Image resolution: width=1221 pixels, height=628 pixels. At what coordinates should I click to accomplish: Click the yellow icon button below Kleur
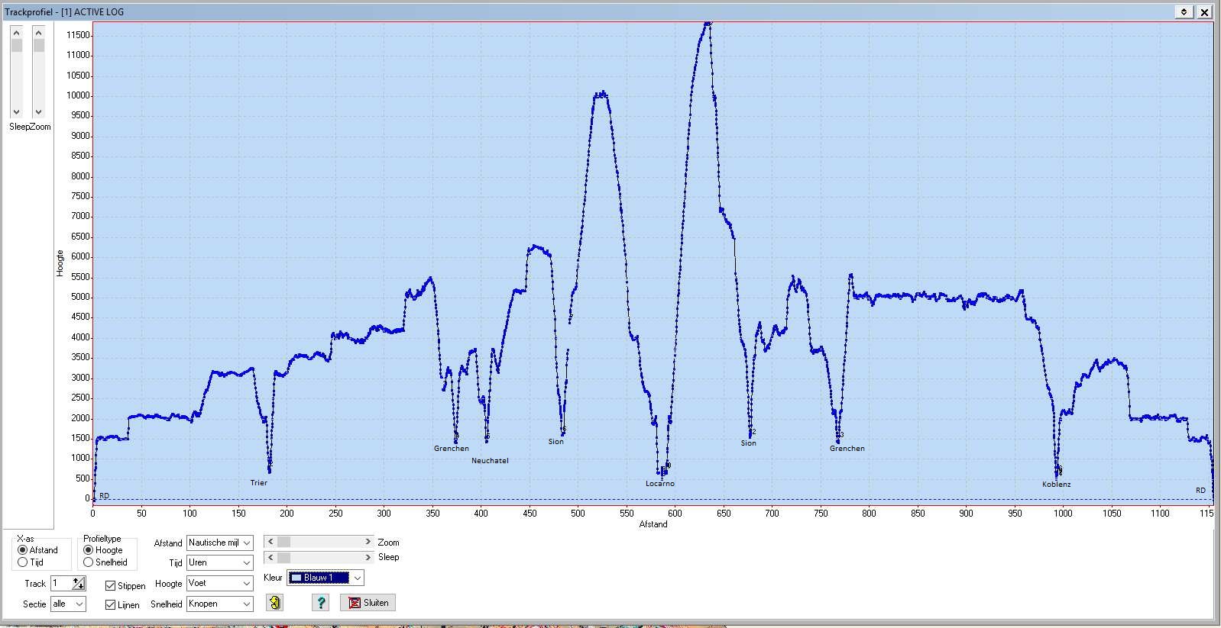point(275,603)
